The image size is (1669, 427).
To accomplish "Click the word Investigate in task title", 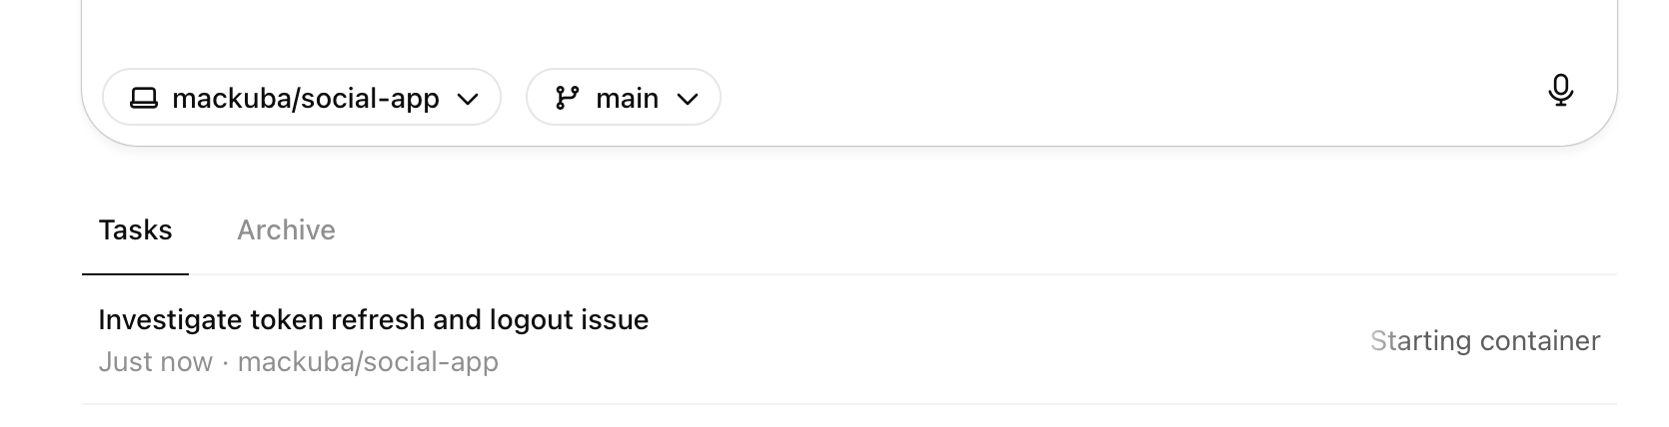I will 170,320.
